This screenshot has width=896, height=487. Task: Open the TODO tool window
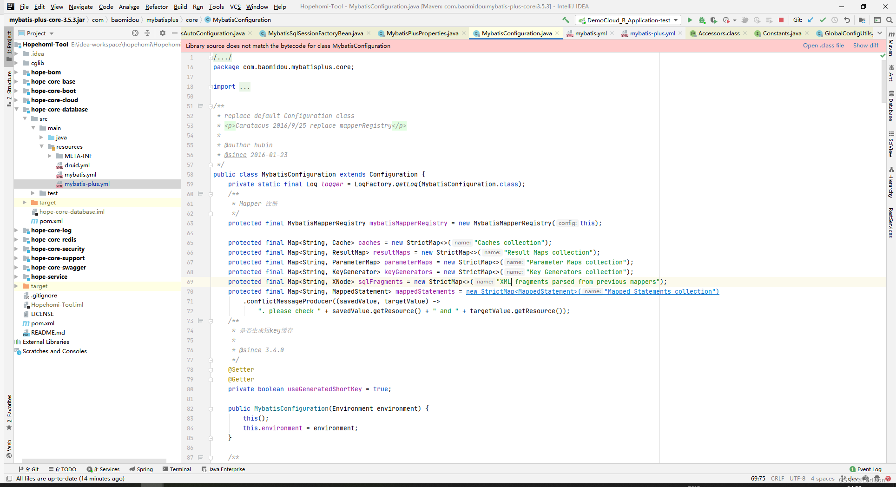click(x=62, y=469)
